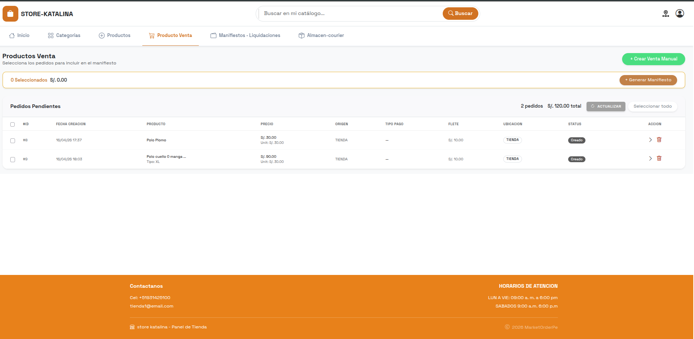
Task: Check the select-all checkbox in the table header
Action: tap(12, 124)
